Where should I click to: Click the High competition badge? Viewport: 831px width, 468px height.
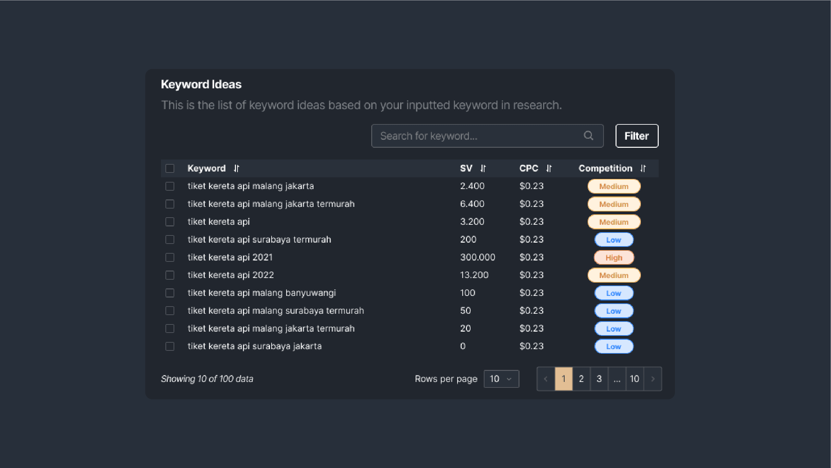pyautogui.click(x=614, y=258)
